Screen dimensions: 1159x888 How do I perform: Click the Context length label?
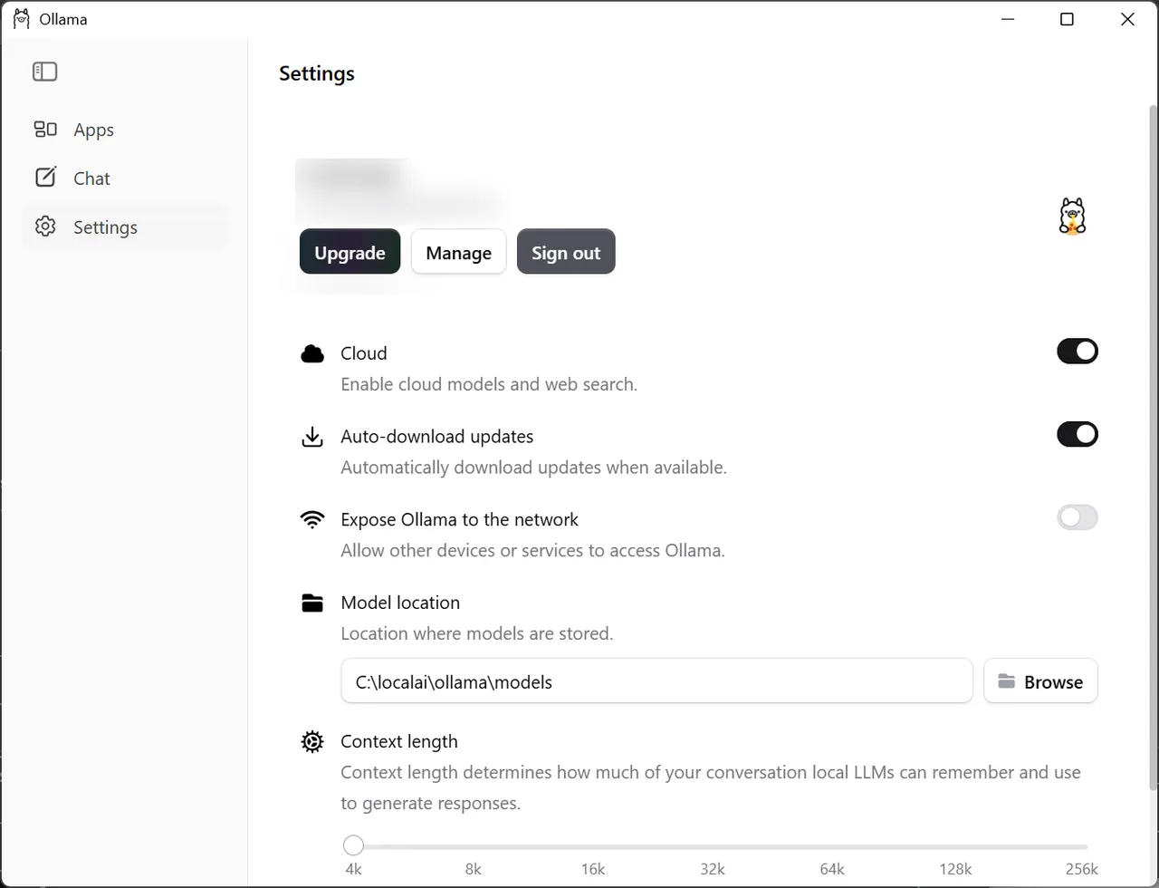tap(399, 741)
